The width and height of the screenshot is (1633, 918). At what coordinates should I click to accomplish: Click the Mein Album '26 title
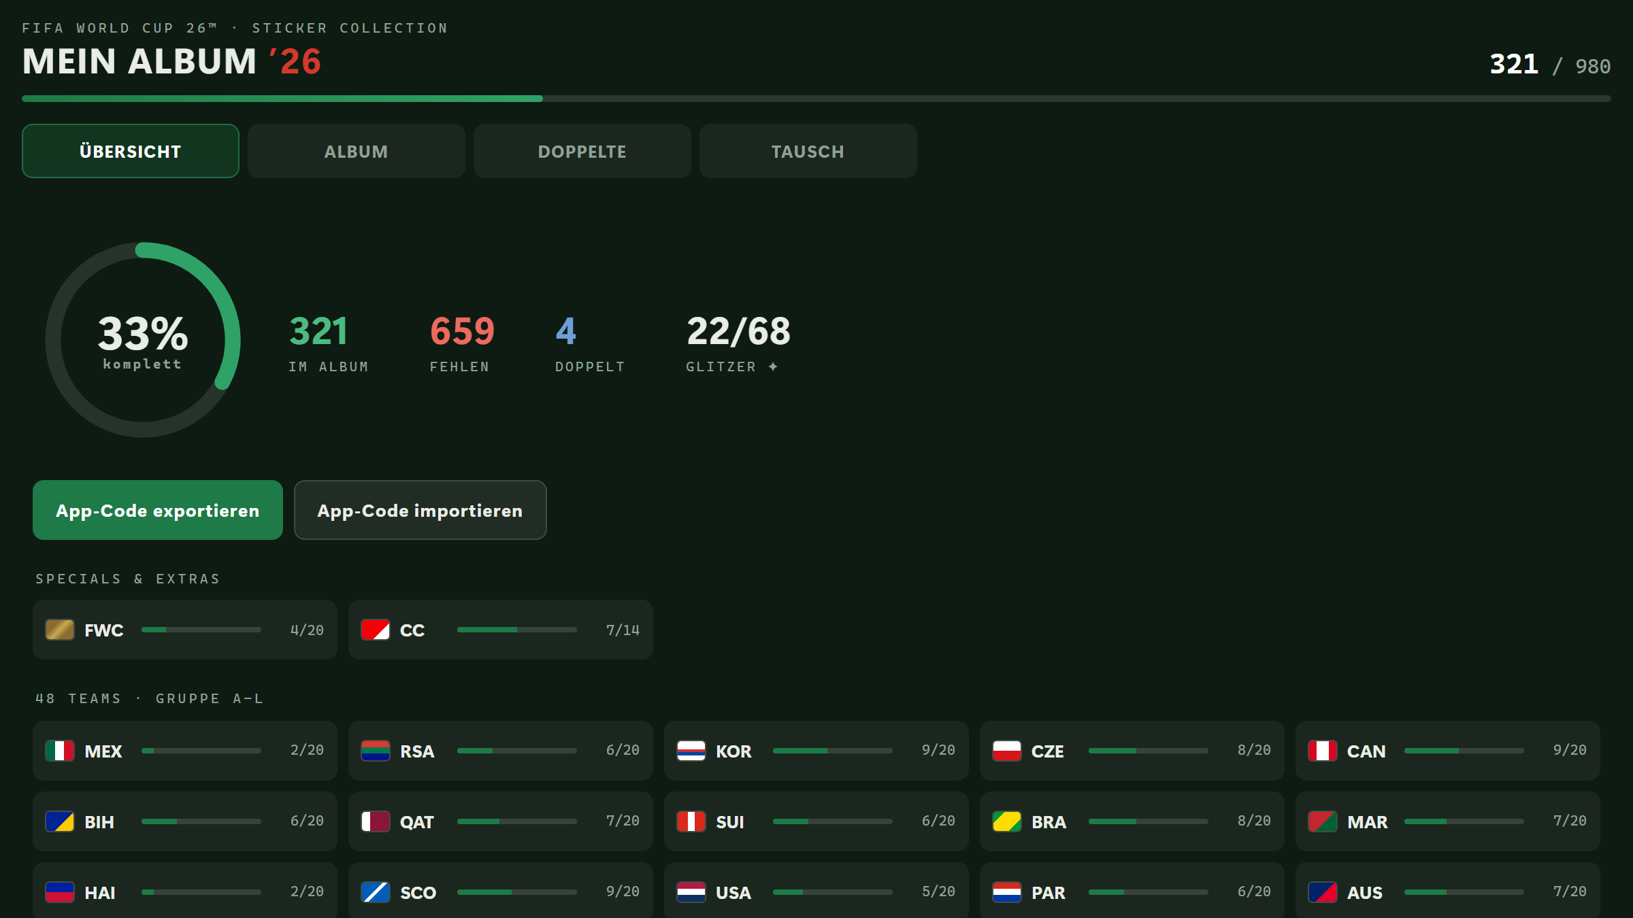171,61
